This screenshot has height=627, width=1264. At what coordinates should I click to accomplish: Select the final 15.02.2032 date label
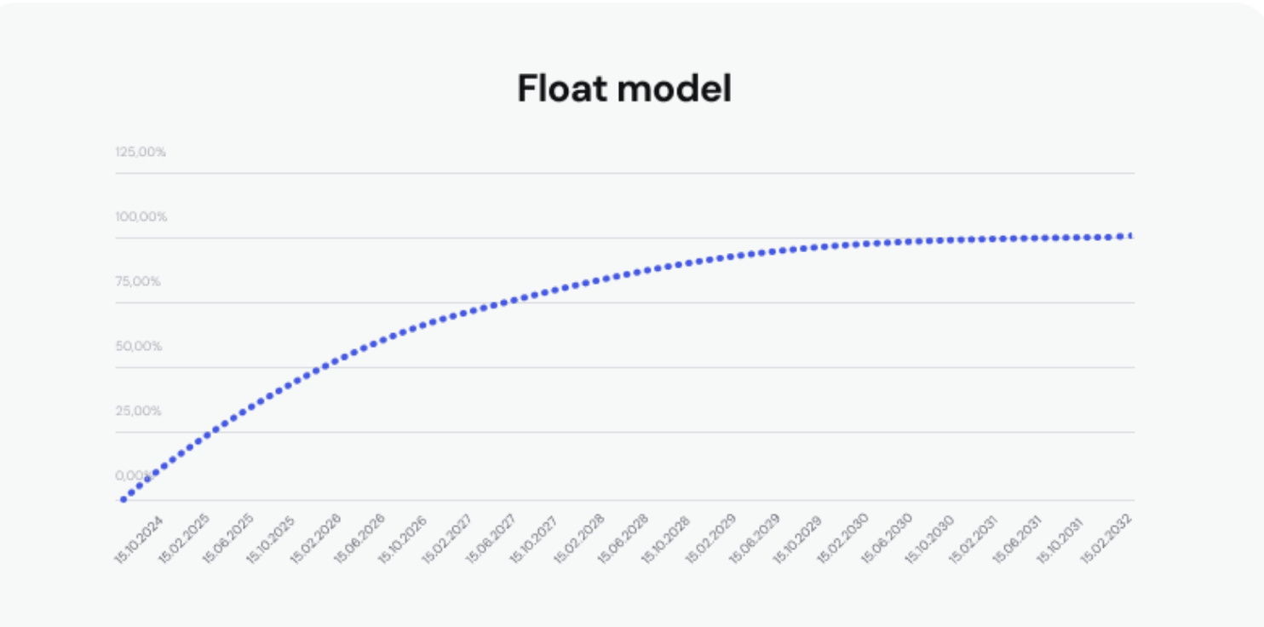pos(1106,539)
